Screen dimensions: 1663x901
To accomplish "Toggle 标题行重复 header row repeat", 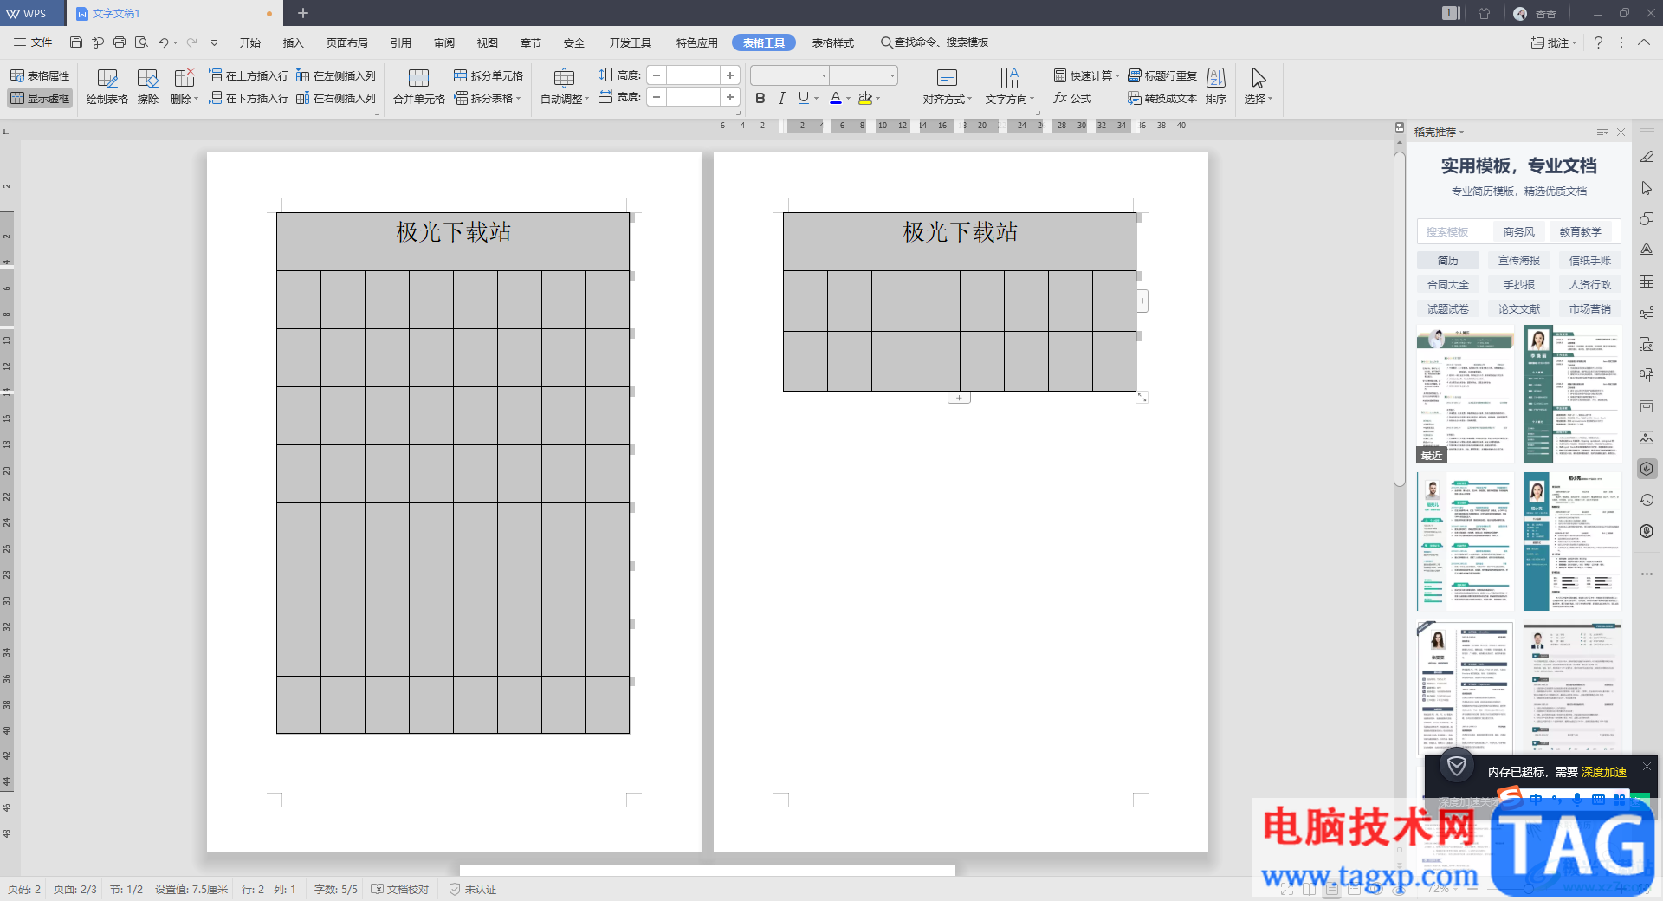I will (1162, 75).
